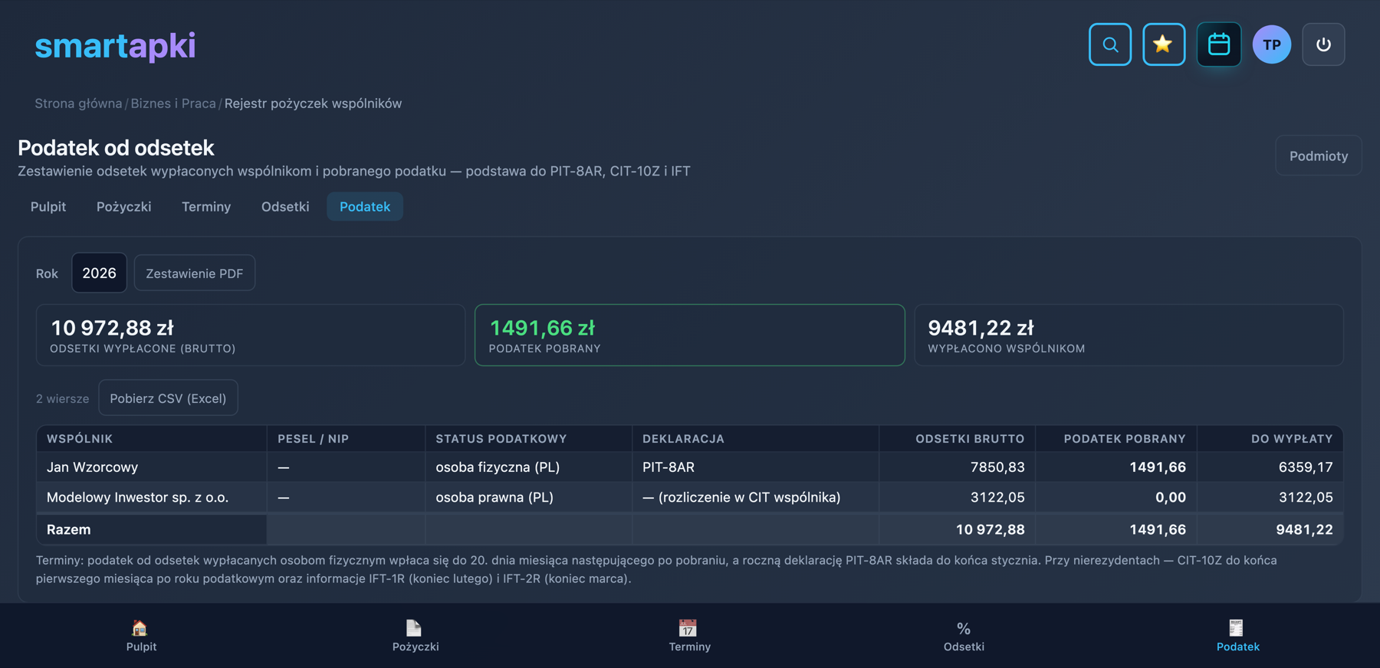Click the 10 972,88 total in Razem row
This screenshot has width=1380, height=668.
coord(990,529)
